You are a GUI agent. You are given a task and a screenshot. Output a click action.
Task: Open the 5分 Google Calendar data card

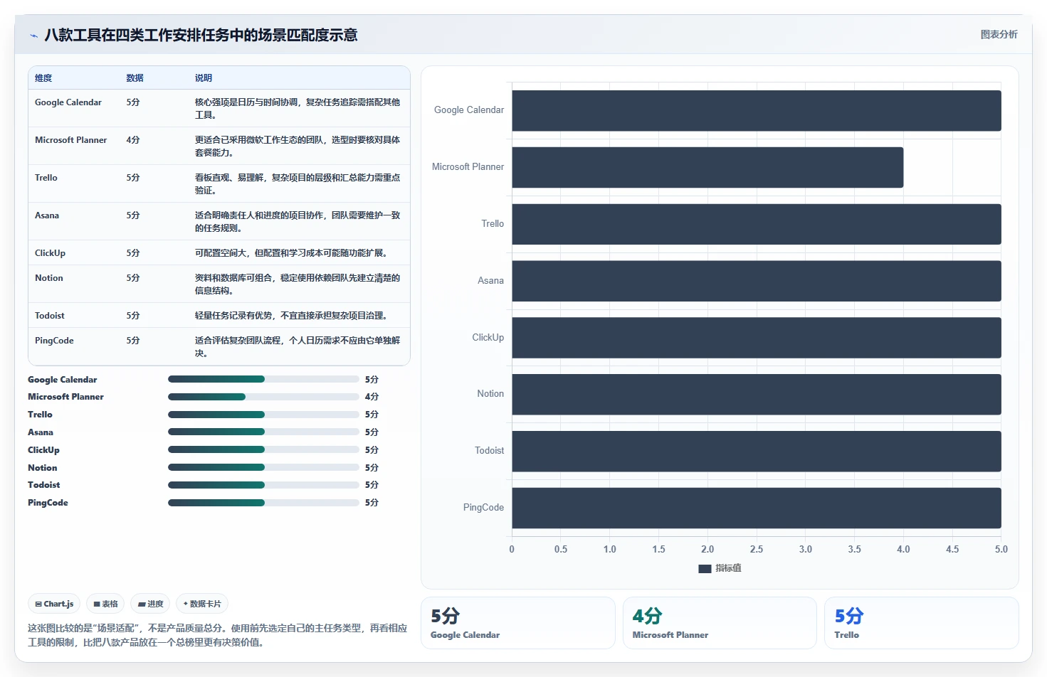518,623
